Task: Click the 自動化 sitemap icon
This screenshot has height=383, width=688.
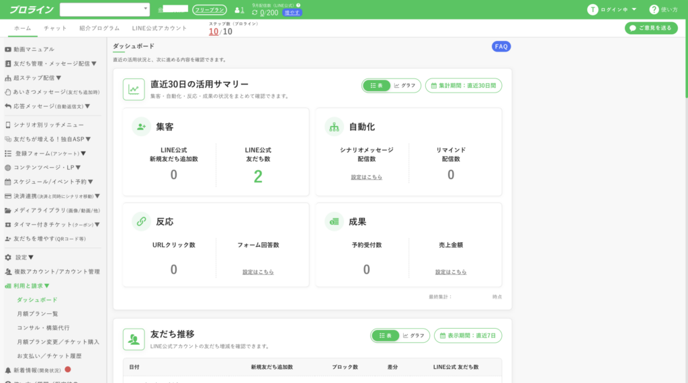Action: click(334, 127)
